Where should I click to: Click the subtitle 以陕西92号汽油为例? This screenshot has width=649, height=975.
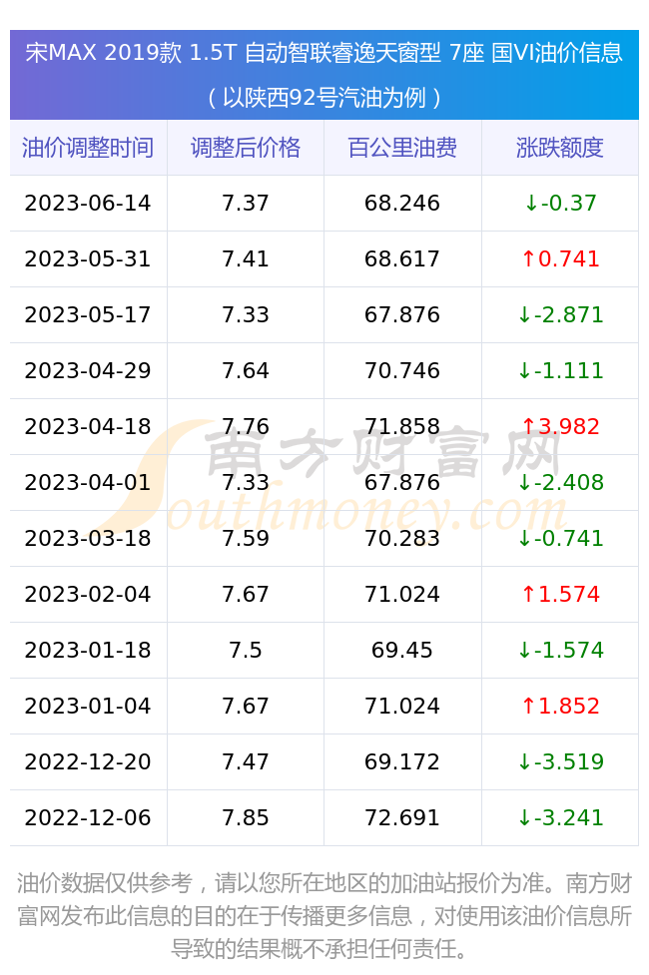pyautogui.click(x=324, y=98)
